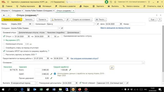Open the Сотрудники tab
Screen dimensions: 164x92
[x=16, y=11]
